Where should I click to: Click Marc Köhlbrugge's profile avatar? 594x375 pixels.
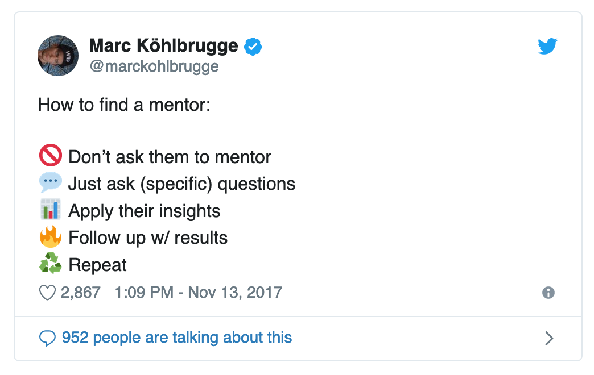tap(58, 55)
